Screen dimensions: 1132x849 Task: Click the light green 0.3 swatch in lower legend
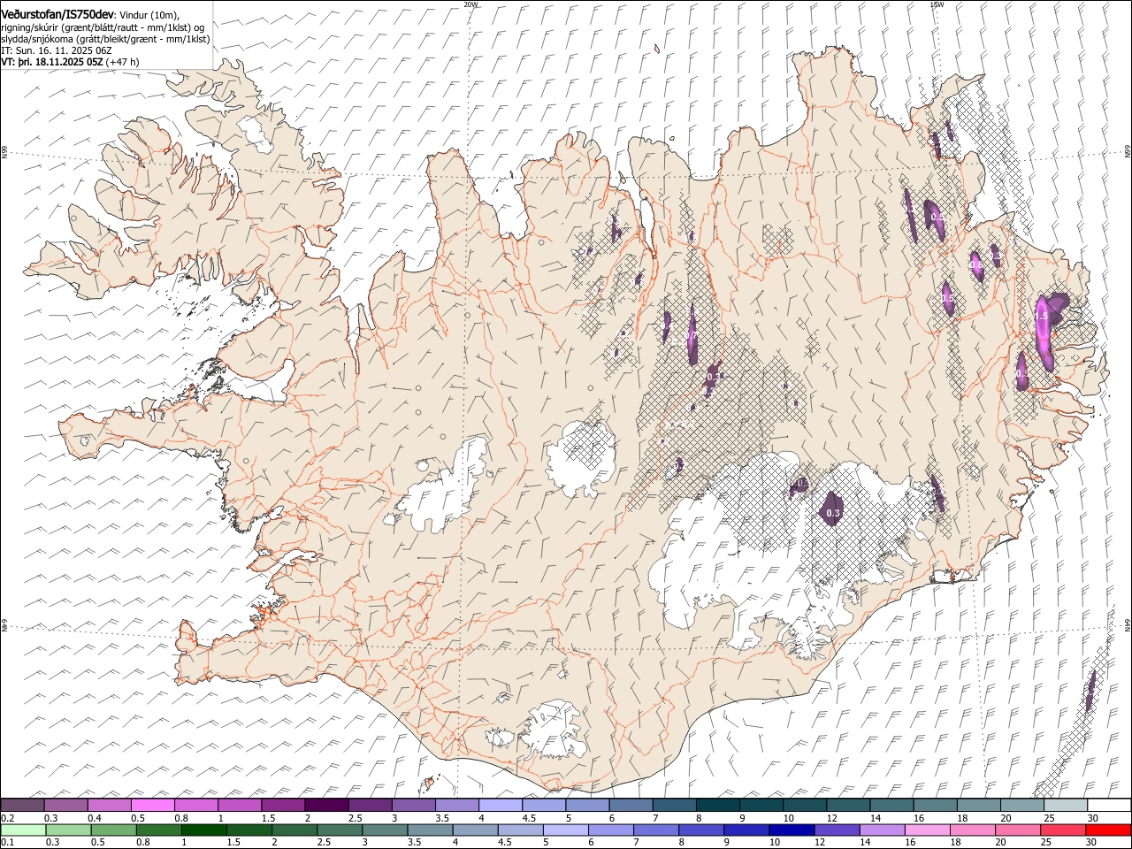tap(68, 830)
